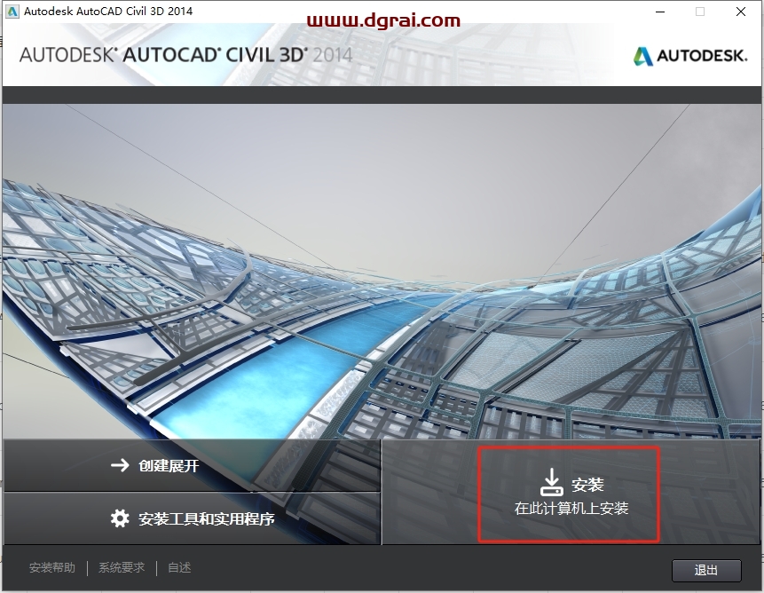Close the installer window
The width and height of the screenshot is (764, 593).
(x=741, y=12)
